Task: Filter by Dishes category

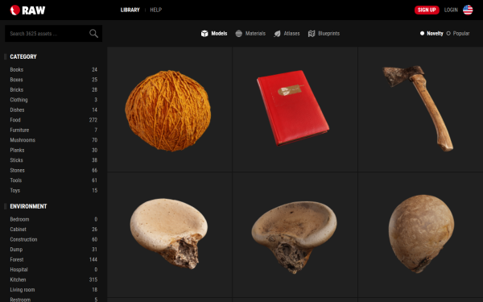Action: [54, 110]
